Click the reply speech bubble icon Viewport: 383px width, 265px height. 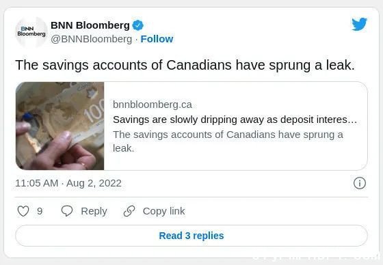tap(67, 211)
